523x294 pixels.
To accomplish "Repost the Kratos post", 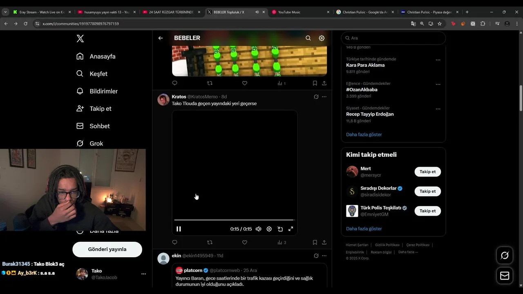I will [x=210, y=243].
